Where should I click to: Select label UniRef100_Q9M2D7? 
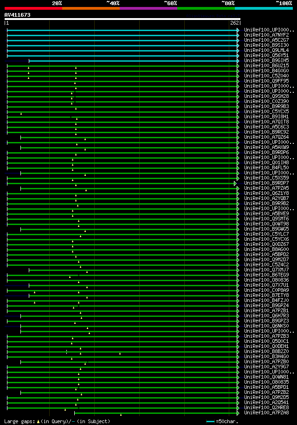coord(266,260)
